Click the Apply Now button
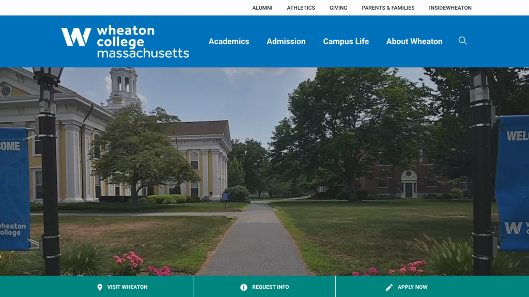Image resolution: width=529 pixels, height=297 pixels. (432, 287)
